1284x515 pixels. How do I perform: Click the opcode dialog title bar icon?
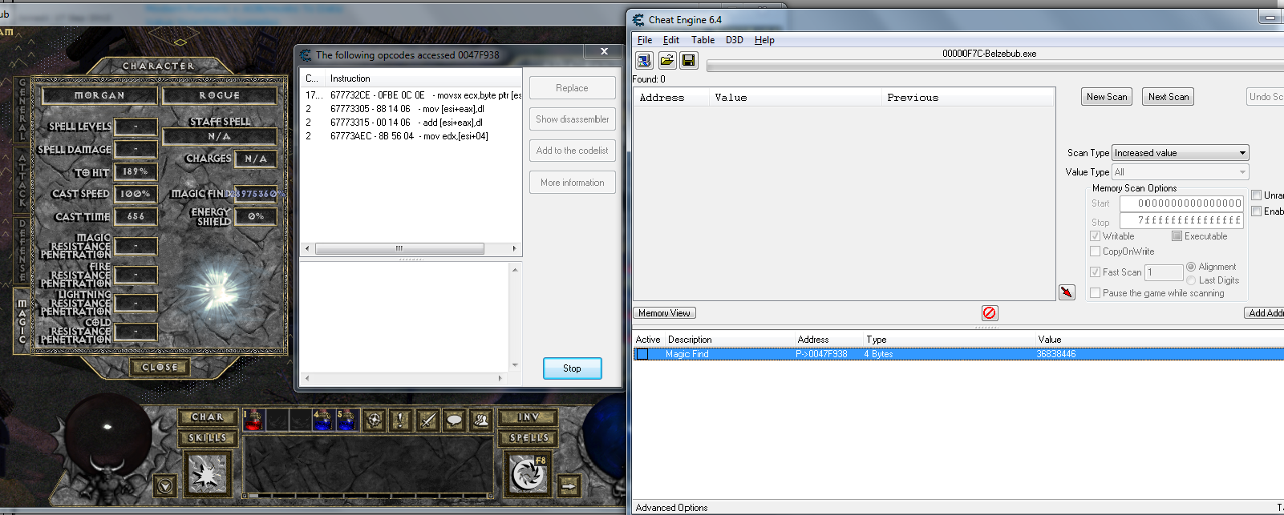point(306,55)
